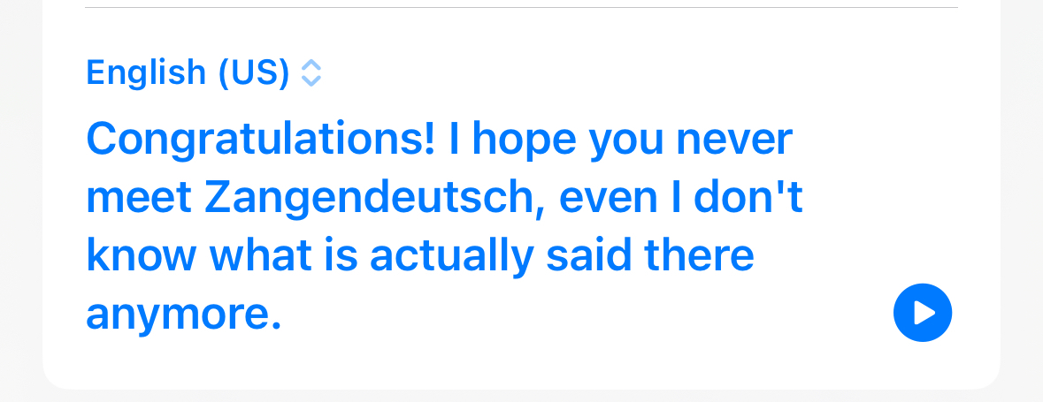Click the "(US)" part of the language label
The width and height of the screenshot is (1043, 402).
254,72
